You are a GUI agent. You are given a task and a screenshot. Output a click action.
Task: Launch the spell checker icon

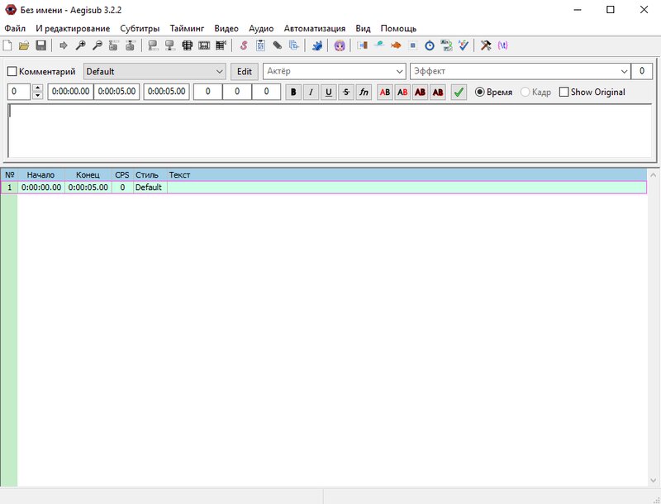pos(464,45)
